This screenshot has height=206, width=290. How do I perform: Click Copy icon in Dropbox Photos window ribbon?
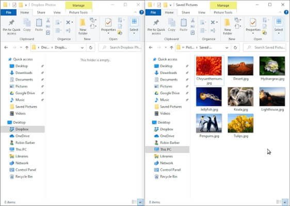pos(27,25)
